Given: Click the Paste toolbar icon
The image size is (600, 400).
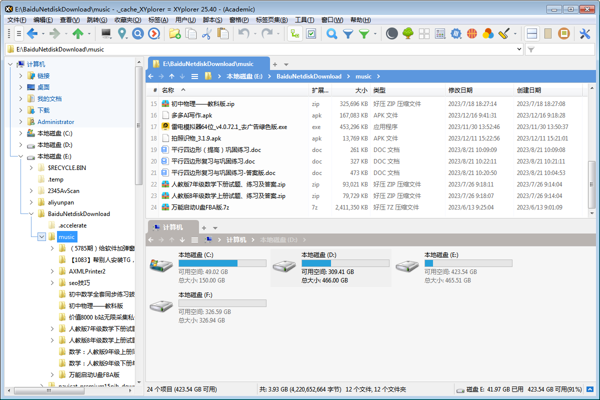Looking at the screenshot, I should tap(222, 34).
